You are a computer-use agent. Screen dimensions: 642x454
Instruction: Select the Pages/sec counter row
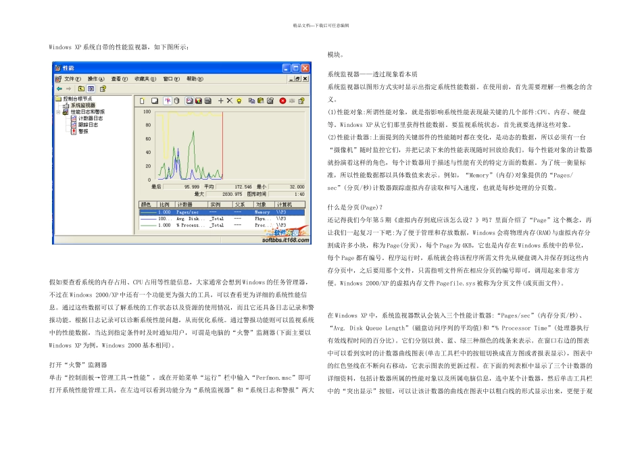click(222, 212)
